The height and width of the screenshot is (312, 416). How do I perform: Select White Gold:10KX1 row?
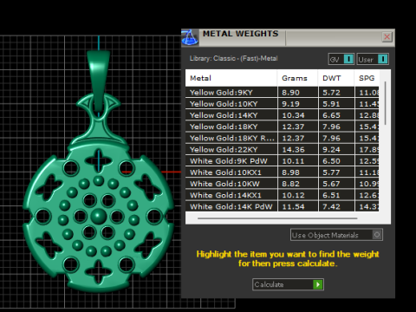(x=283, y=172)
